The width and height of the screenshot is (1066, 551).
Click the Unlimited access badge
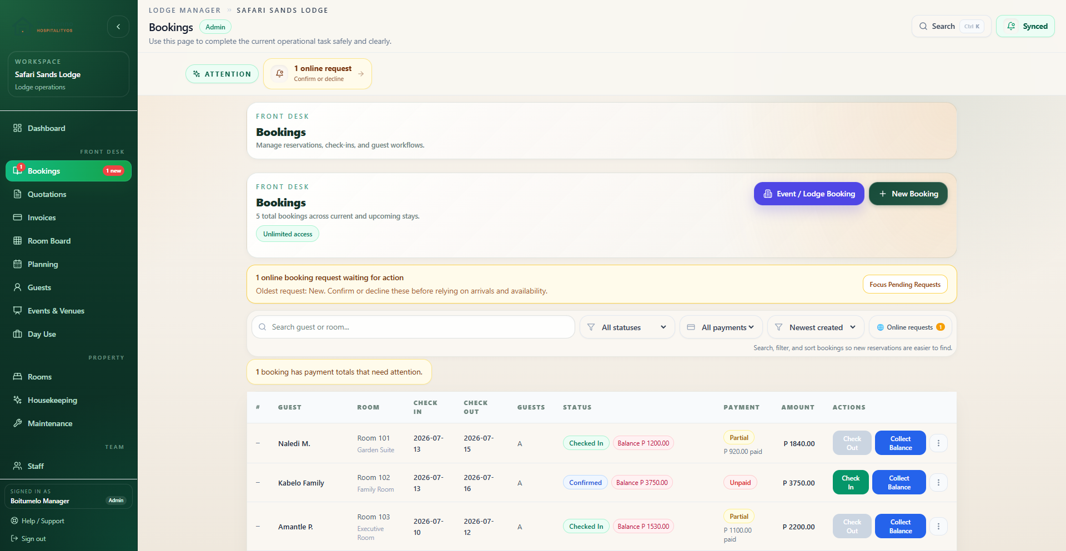click(x=288, y=234)
